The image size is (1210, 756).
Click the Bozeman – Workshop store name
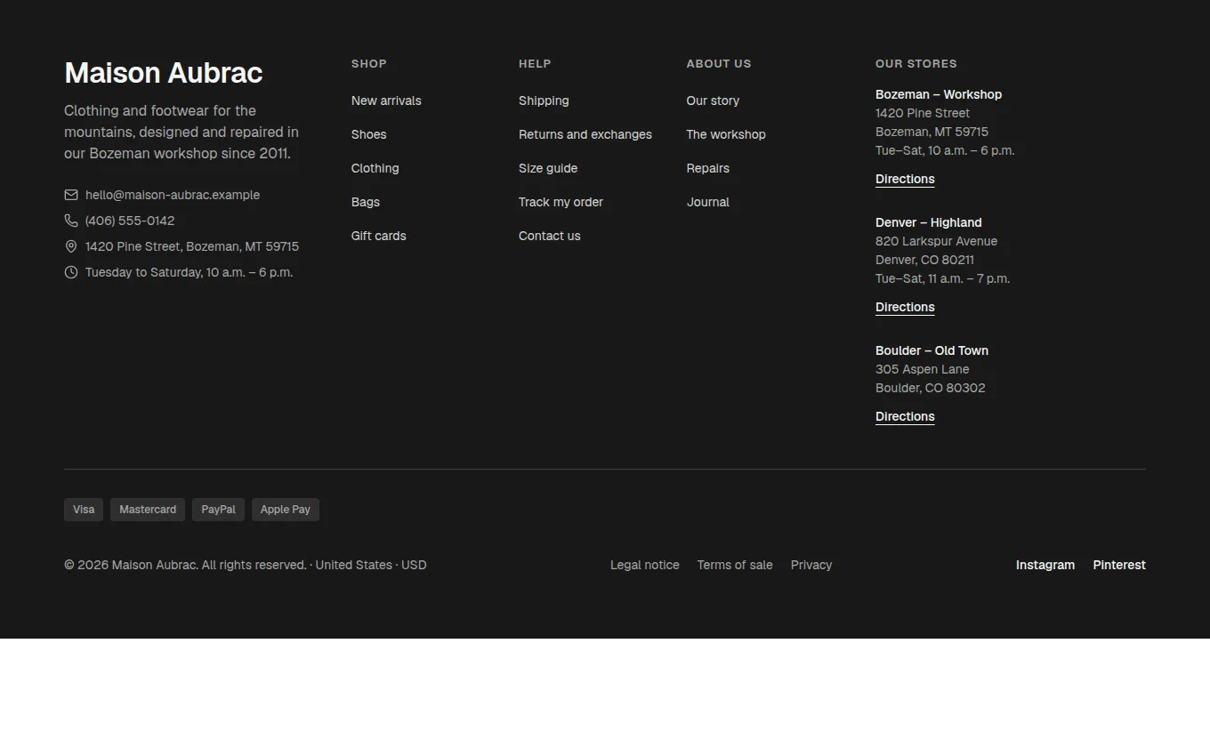(x=939, y=94)
